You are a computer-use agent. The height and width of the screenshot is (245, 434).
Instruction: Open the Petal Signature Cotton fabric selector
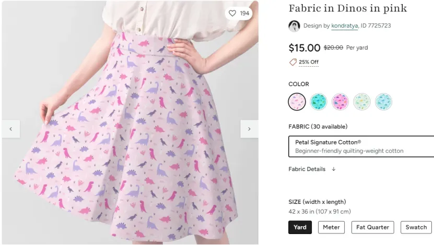click(361, 146)
